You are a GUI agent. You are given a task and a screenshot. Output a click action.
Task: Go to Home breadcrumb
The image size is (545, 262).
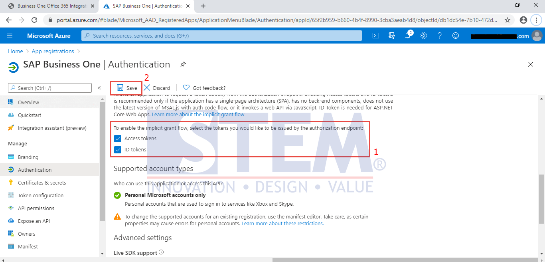tap(16, 51)
